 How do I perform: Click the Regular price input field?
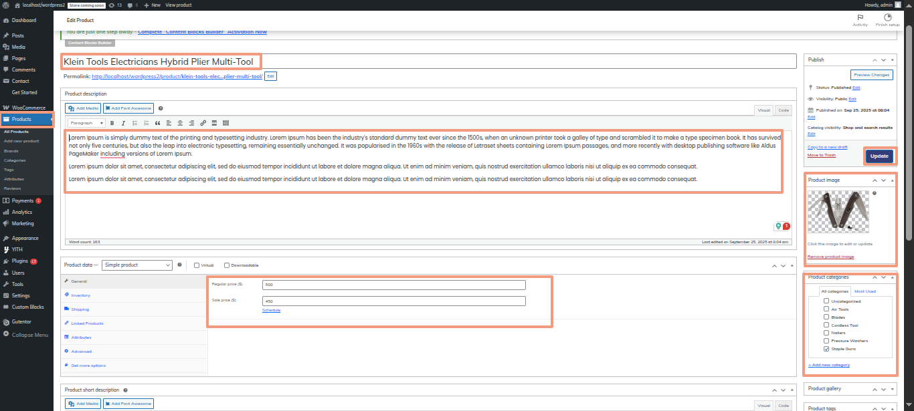394,285
